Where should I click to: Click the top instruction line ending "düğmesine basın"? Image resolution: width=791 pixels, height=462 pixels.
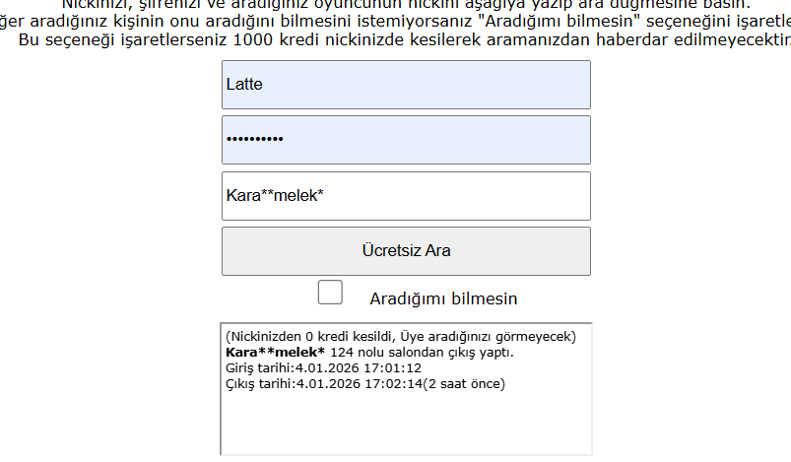coord(406,5)
